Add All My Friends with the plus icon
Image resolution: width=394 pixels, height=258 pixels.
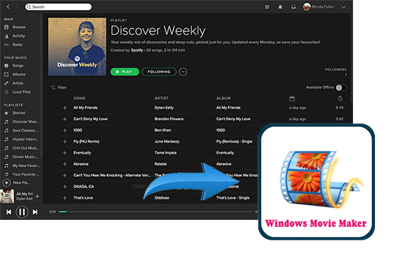(64, 108)
